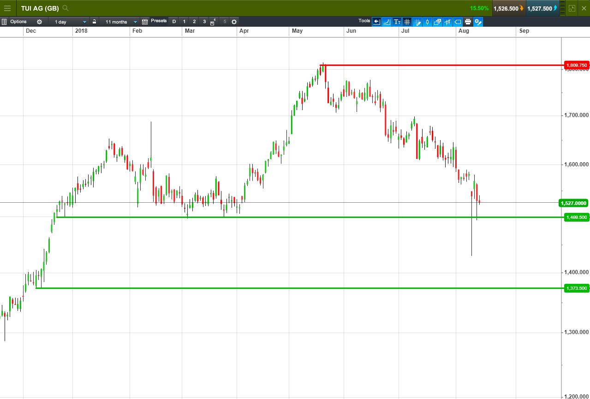Click the sentiment bar indicator in header

coord(562,8)
